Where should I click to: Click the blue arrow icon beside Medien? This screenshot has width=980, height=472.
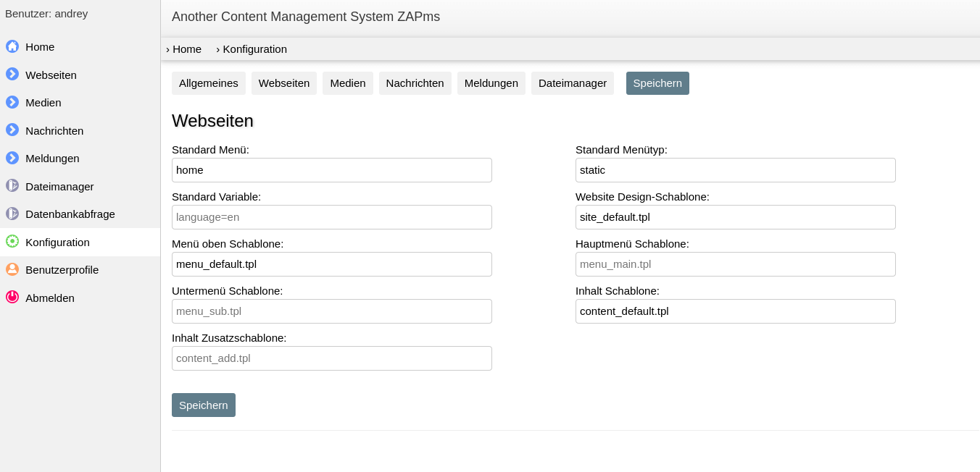pyautogui.click(x=12, y=102)
